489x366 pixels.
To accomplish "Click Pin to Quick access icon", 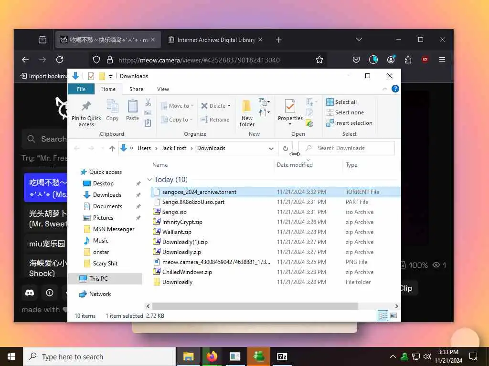I will pyautogui.click(x=86, y=106).
